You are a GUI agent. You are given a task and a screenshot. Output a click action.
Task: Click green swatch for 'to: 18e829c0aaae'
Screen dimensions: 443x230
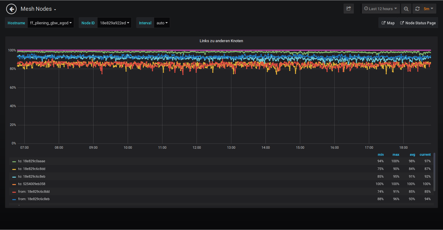click(14, 161)
